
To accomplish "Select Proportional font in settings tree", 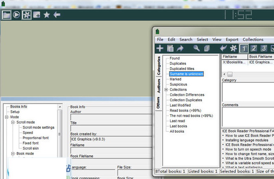I will click(x=36, y=138).
